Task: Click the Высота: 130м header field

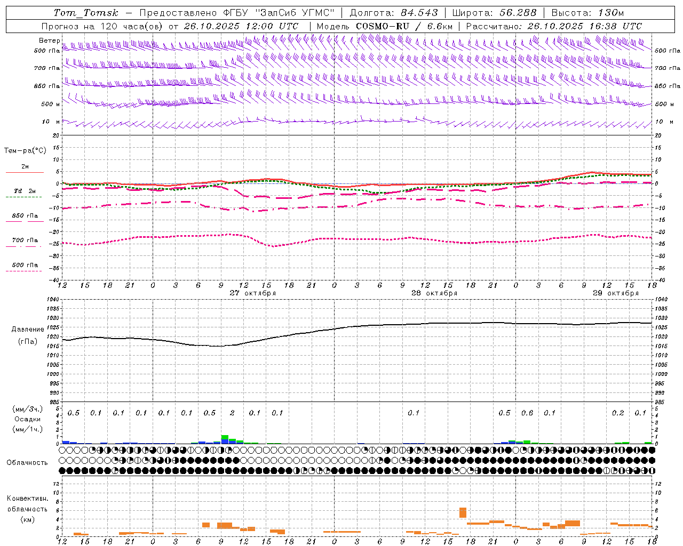Action: pyautogui.click(x=587, y=13)
